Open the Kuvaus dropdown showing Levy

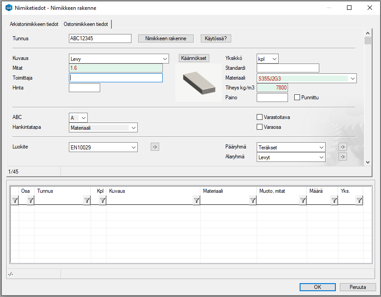click(x=165, y=59)
